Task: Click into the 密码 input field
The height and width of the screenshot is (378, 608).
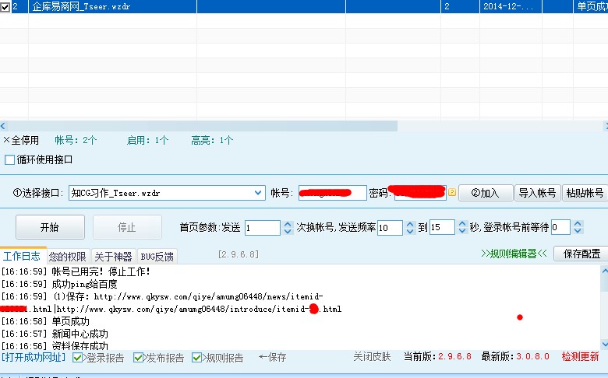Action: coord(420,193)
